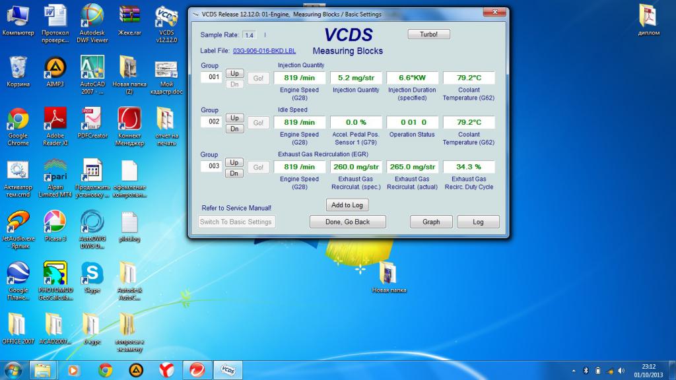Decrease group 003 with Dn button
This screenshot has height=380, width=676.
(x=234, y=174)
